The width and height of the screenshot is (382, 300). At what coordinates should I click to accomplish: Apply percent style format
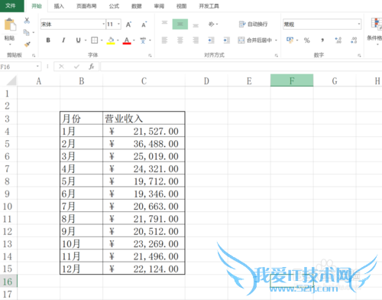307,40
